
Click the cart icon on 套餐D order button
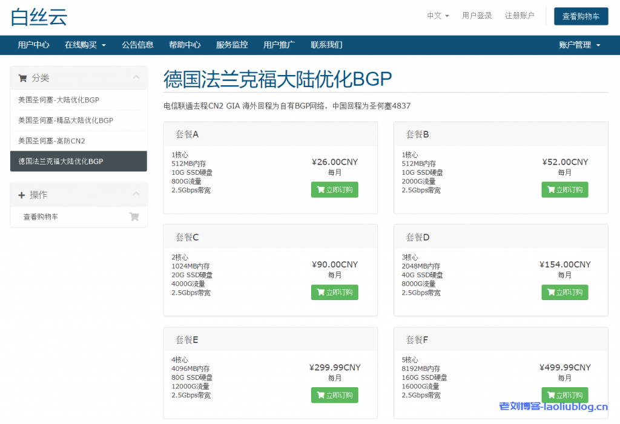(552, 292)
